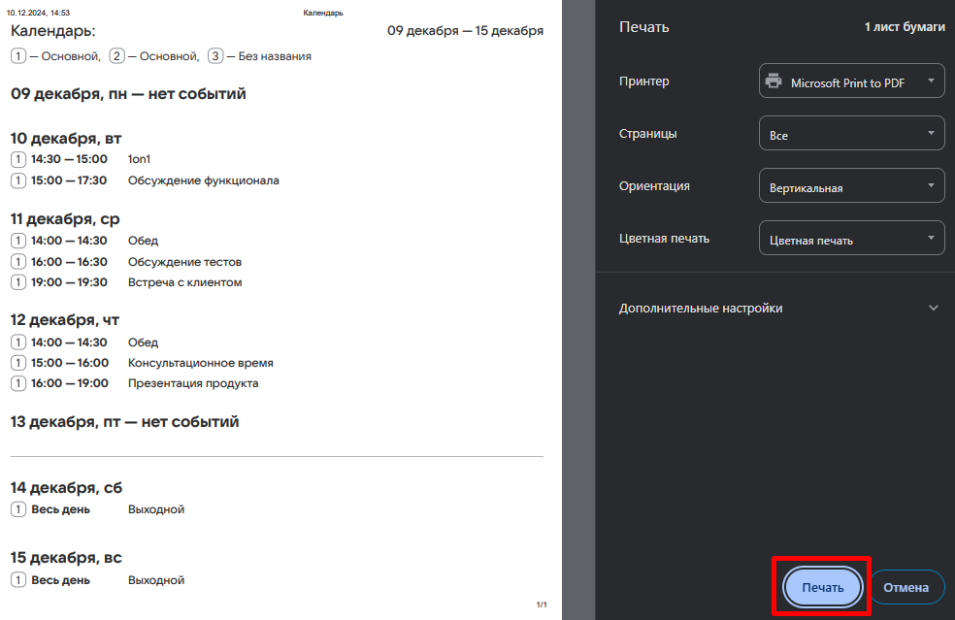Click the Обсуждение функционала event in the preview
The image size is (955, 620).
click(204, 180)
